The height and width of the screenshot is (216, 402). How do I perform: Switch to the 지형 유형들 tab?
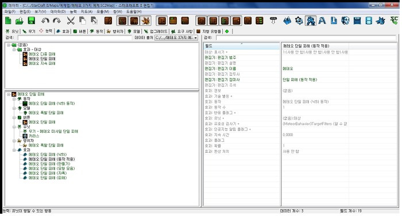tap(208, 31)
